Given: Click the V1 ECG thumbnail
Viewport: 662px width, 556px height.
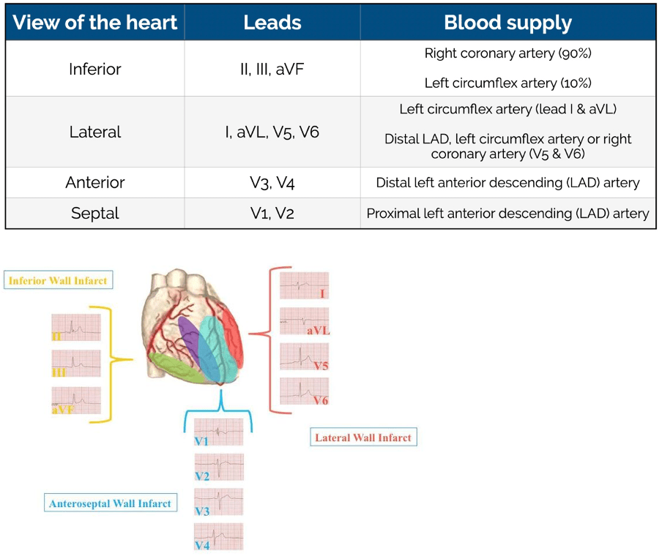Looking at the screenshot, I should [218, 432].
